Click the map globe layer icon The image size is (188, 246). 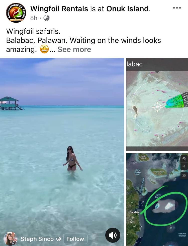pos(184,159)
